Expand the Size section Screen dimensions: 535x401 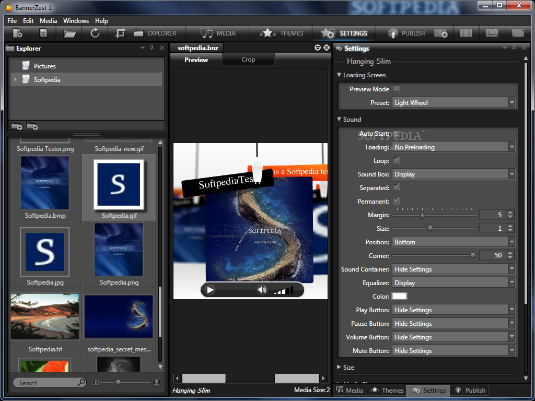339,367
